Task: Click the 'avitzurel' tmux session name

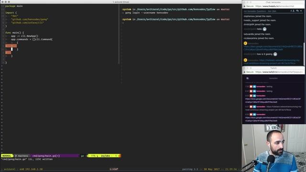Action: click(10, 169)
